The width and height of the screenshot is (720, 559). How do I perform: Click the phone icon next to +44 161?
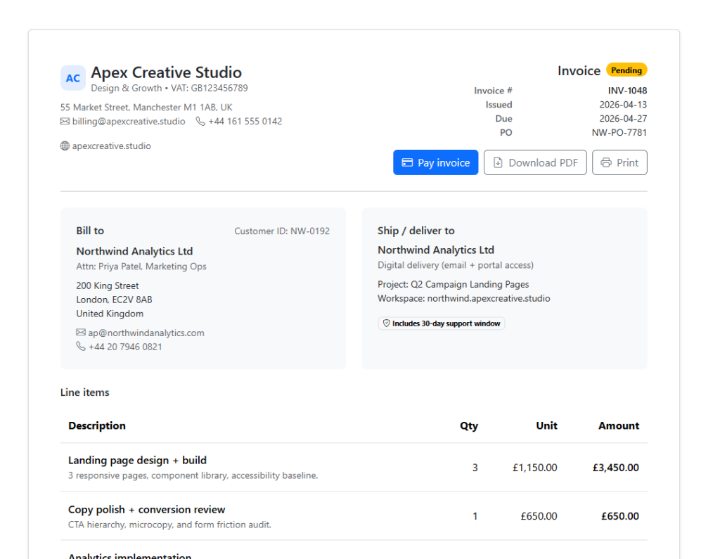[x=200, y=122]
